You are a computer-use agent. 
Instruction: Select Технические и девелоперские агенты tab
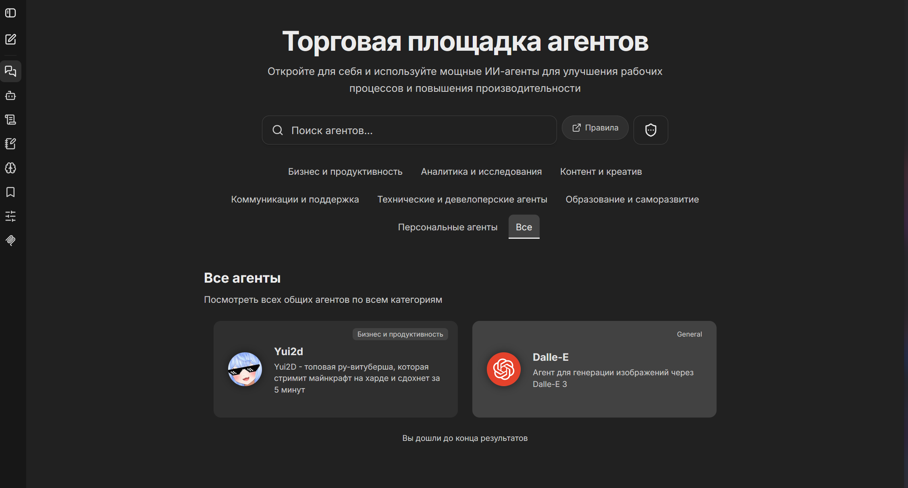click(x=462, y=199)
